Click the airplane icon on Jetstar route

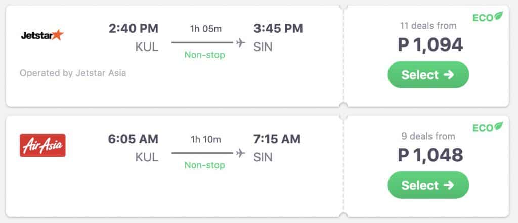(x=241, y=42)
